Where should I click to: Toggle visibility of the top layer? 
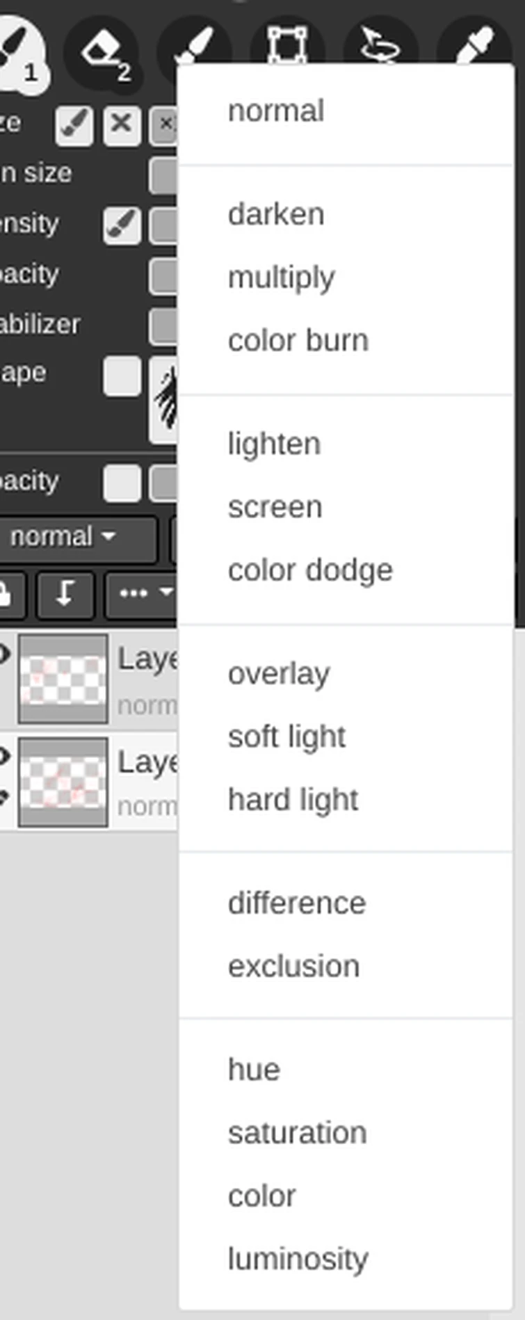(4, 654)
